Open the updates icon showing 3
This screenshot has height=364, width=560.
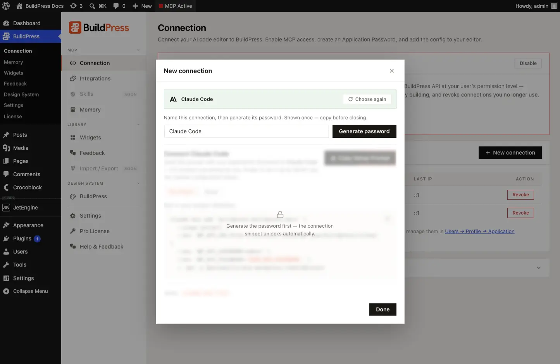pos(76,6)
